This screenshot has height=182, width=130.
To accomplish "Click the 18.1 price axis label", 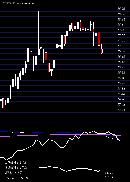I will [x=120, y=25].
